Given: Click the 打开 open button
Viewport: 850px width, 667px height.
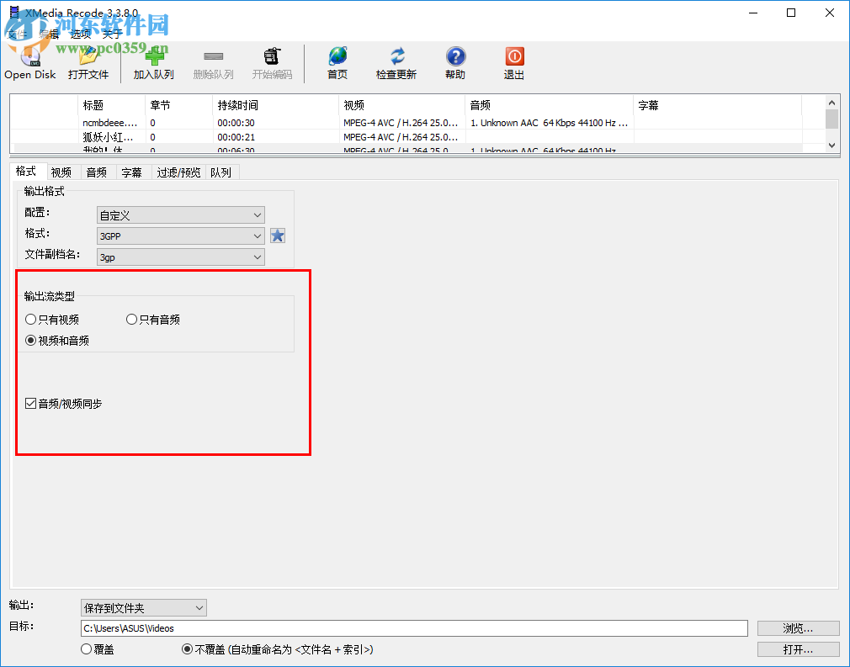Looking at the screenshot, I should (x=797, y=648).
